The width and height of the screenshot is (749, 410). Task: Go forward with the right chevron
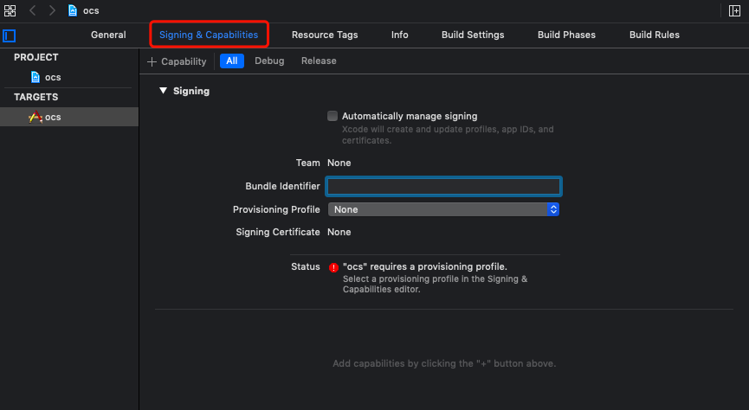point(52,10)
